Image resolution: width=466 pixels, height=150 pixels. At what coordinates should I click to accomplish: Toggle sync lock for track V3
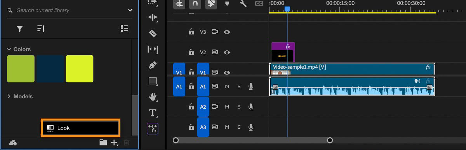click(215, 32)
